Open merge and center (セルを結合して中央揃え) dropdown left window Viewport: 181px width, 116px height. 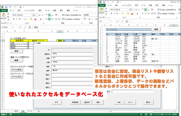(81, 19)
